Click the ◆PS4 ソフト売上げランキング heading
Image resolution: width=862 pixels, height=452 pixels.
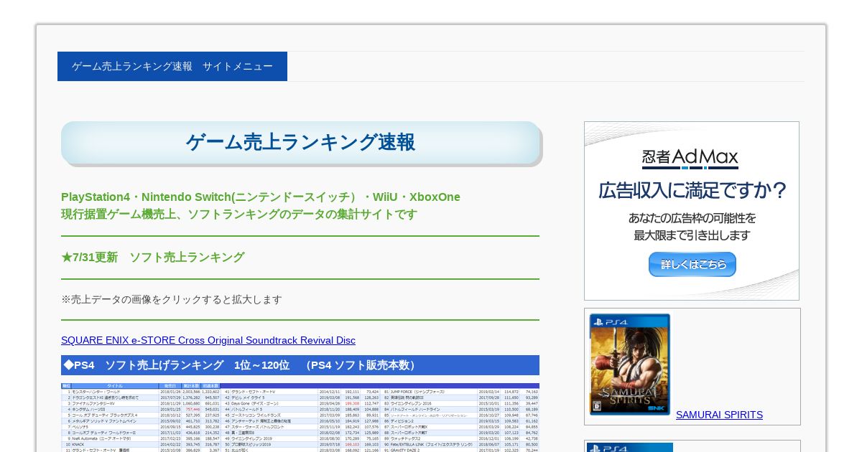tap(300, 365)
